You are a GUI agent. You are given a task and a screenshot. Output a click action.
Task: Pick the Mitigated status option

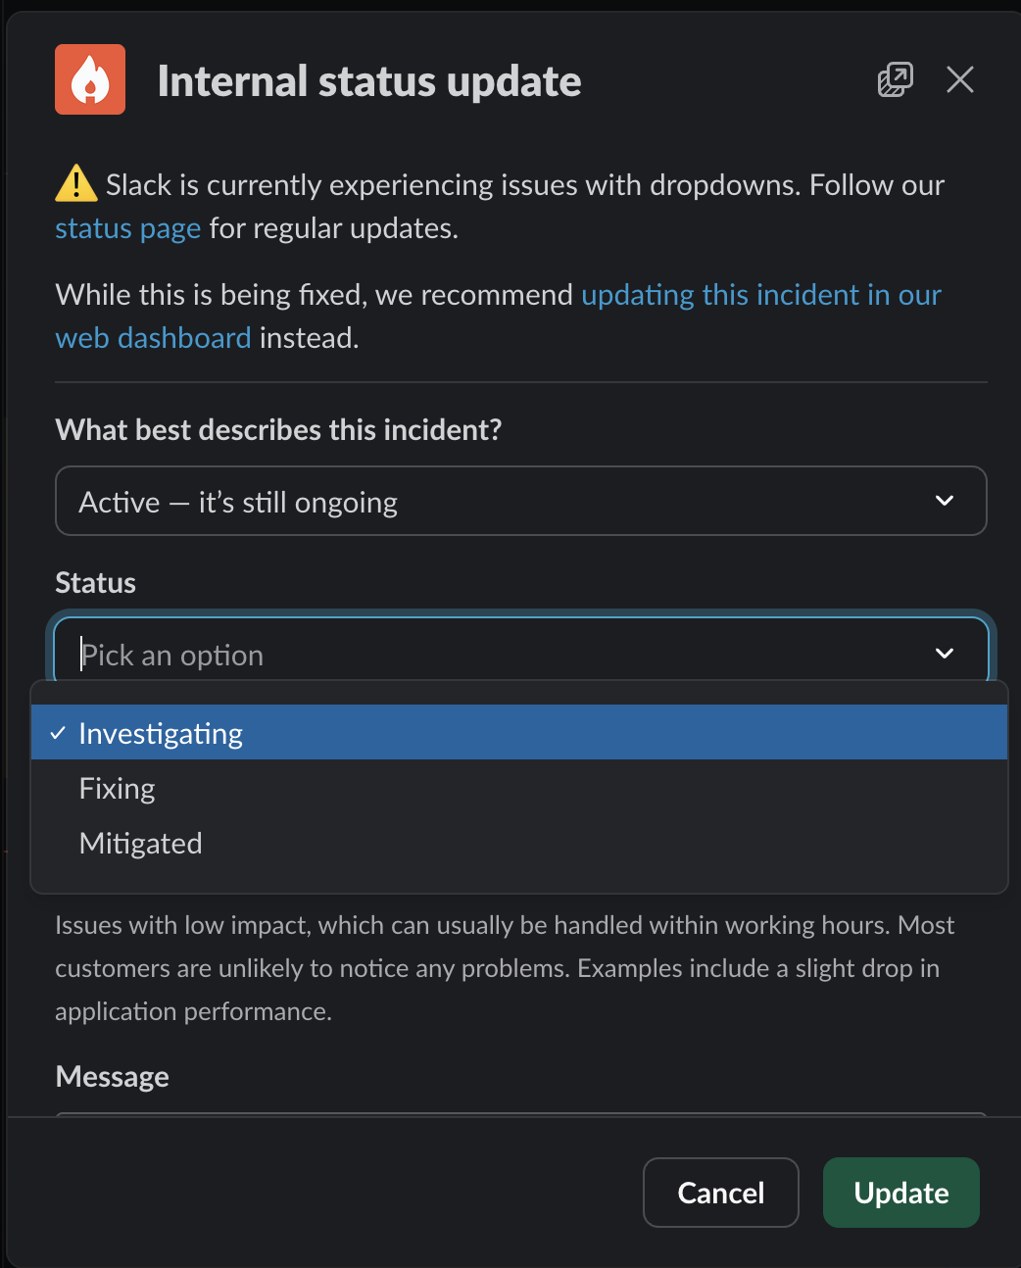coord(141,844)
